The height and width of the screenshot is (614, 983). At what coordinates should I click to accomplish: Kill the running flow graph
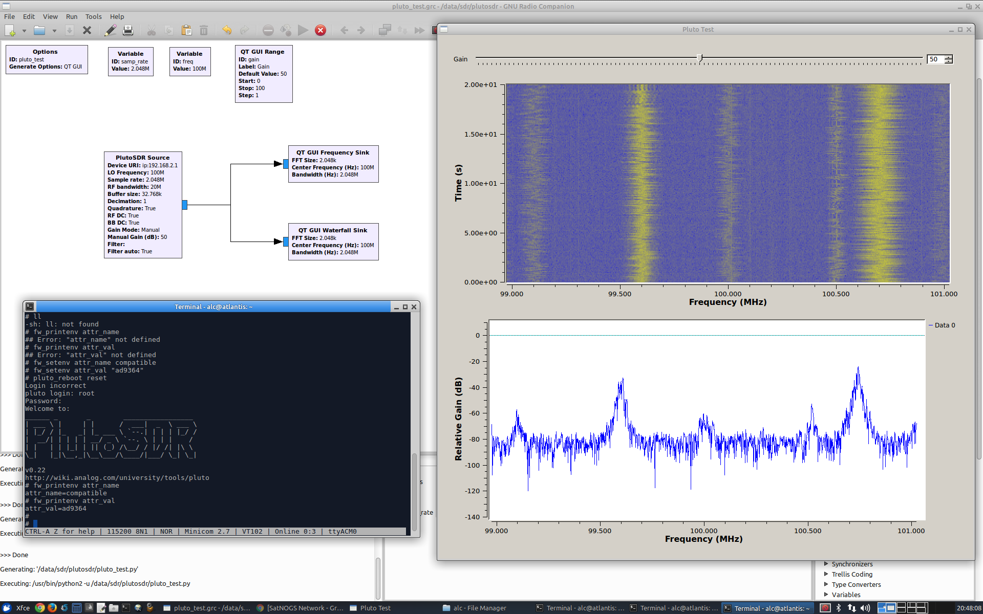point(320,31)
